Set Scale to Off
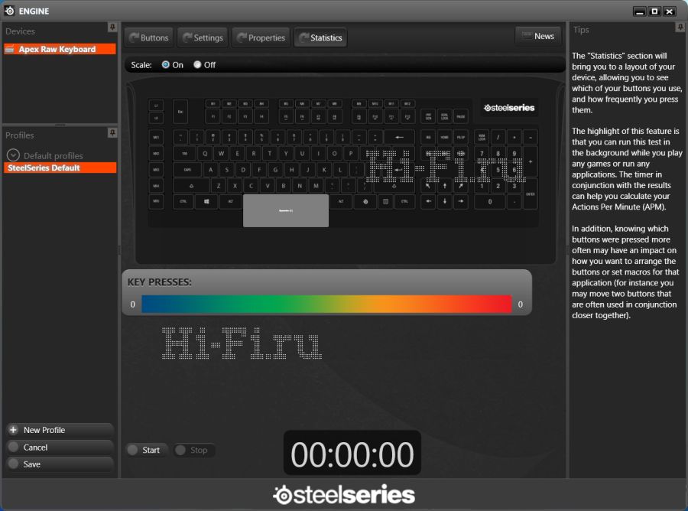The image size is (688, 511). [197, 65]
